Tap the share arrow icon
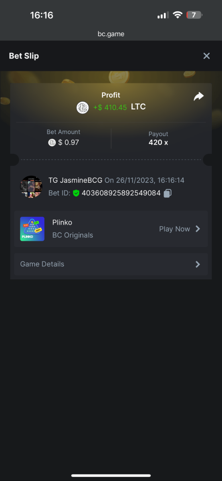The width and height of the screenshot is (222, 481). click(x=199, y=96)
